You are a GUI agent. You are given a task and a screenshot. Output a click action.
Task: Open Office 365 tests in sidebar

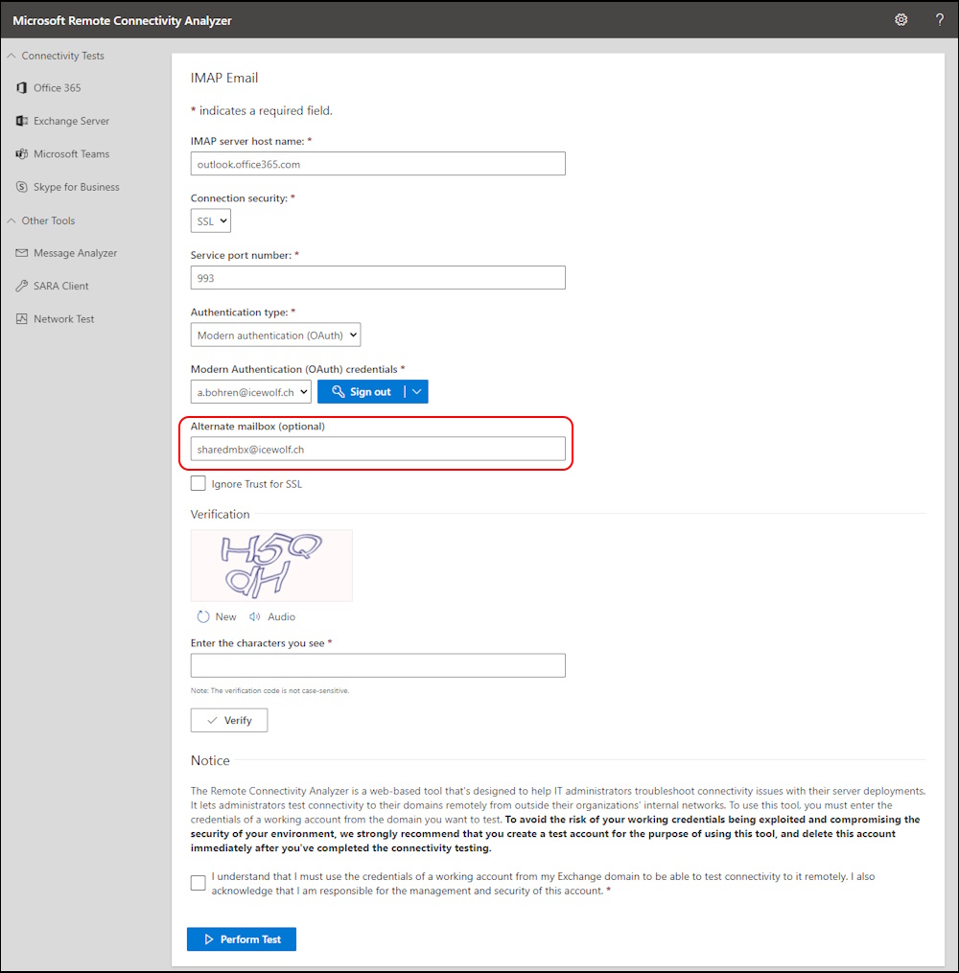[58, 87]
